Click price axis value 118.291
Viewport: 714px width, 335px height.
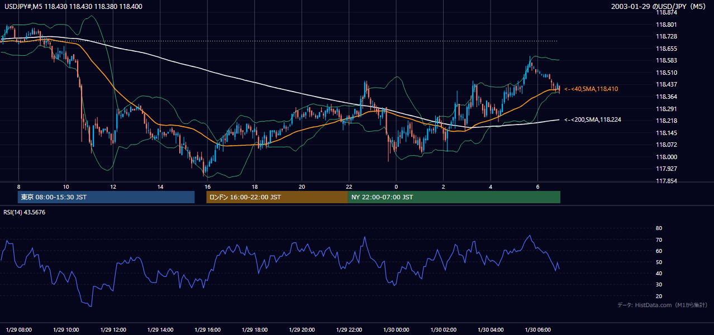(x=667, y=109)
